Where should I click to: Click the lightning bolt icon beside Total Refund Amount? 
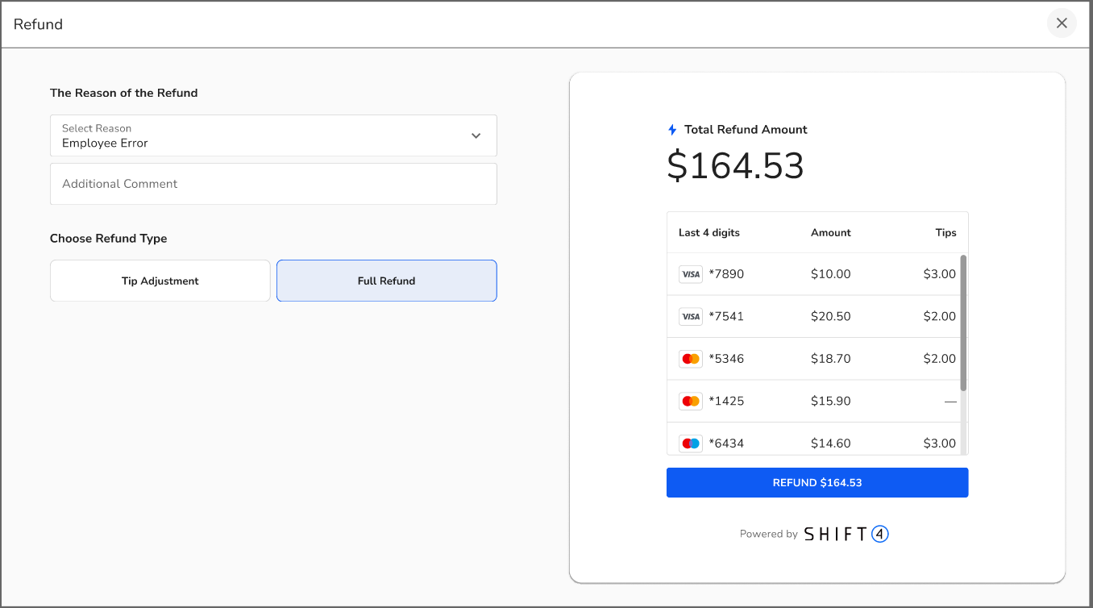[672, 130]
